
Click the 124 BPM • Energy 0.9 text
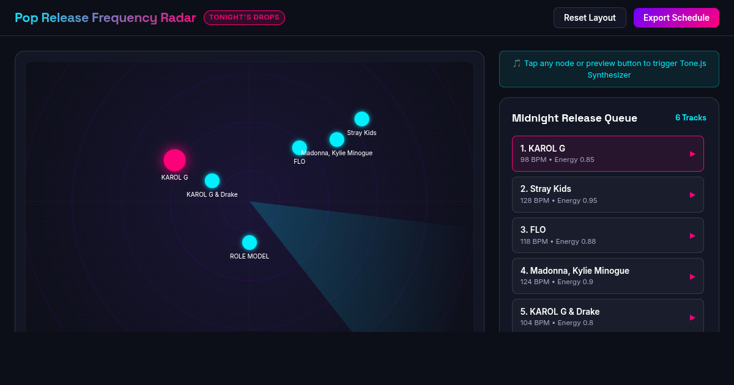557,282
